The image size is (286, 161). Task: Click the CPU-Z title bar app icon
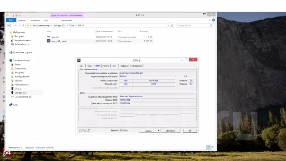coord(79,60)
